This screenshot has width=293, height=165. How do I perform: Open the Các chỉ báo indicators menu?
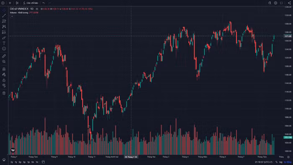(31, 3)
